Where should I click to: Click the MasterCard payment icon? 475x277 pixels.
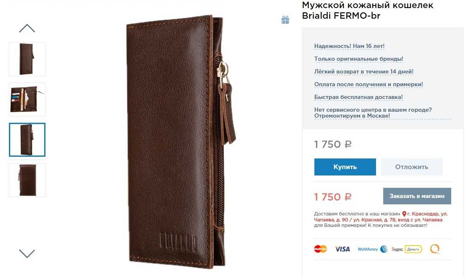click(320, 249)
